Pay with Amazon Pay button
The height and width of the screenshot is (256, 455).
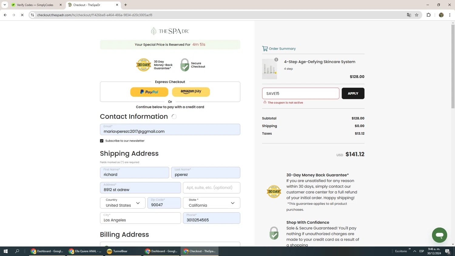[191, 92]
